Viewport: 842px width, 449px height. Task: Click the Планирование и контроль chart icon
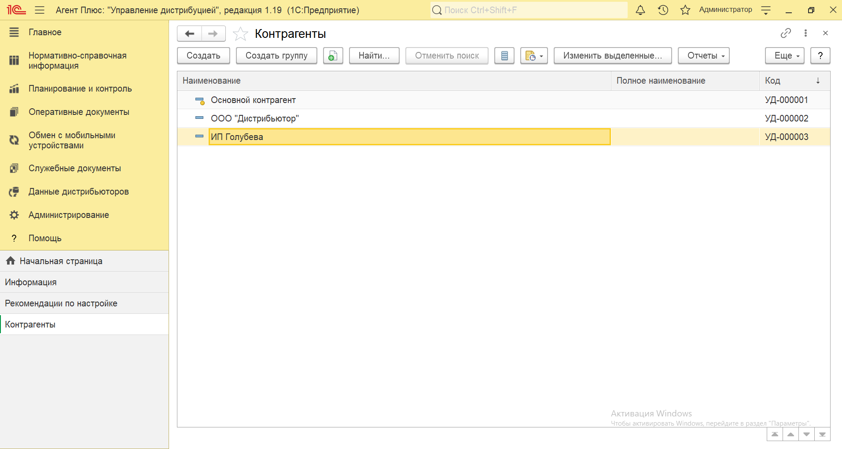(14, 88)
